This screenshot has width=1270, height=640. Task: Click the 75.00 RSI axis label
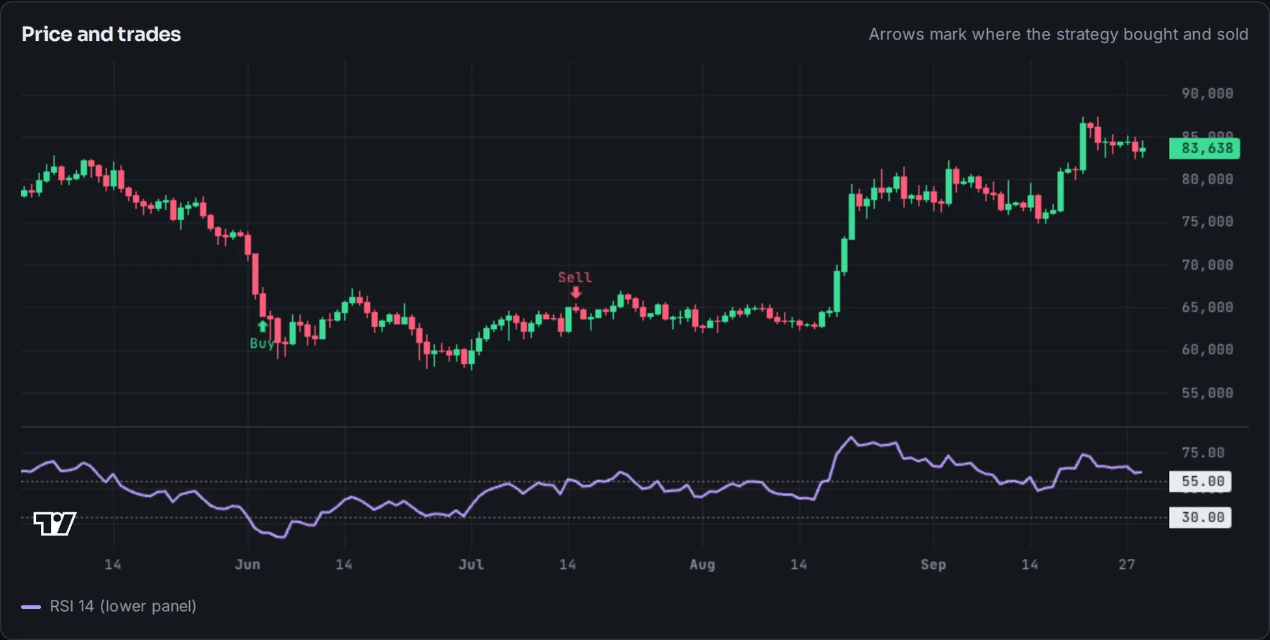coord(1203,453)
